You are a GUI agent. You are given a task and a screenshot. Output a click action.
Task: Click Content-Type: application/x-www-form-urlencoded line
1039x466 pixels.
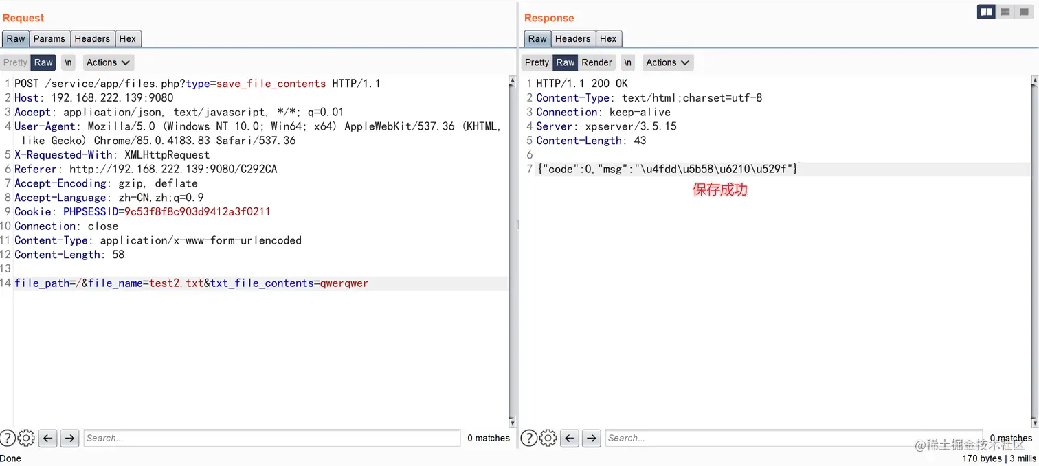(x=158, y=241)
